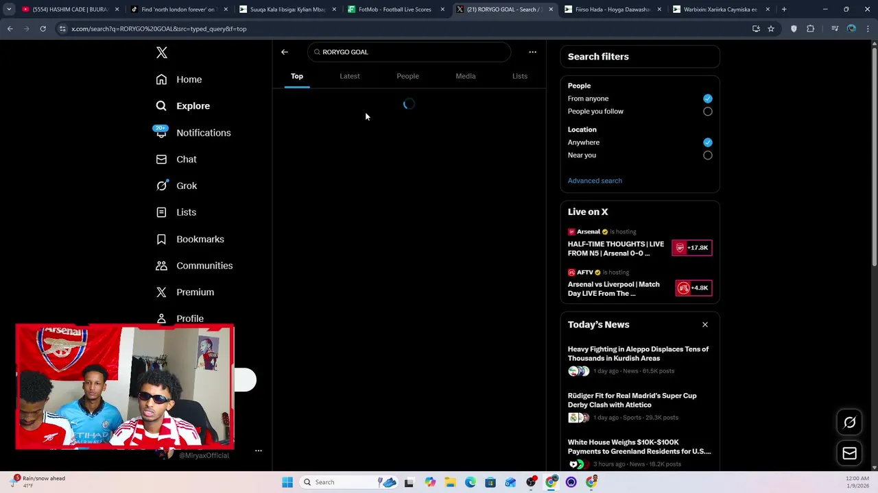Open the tab search dropdown arrow

9,10
